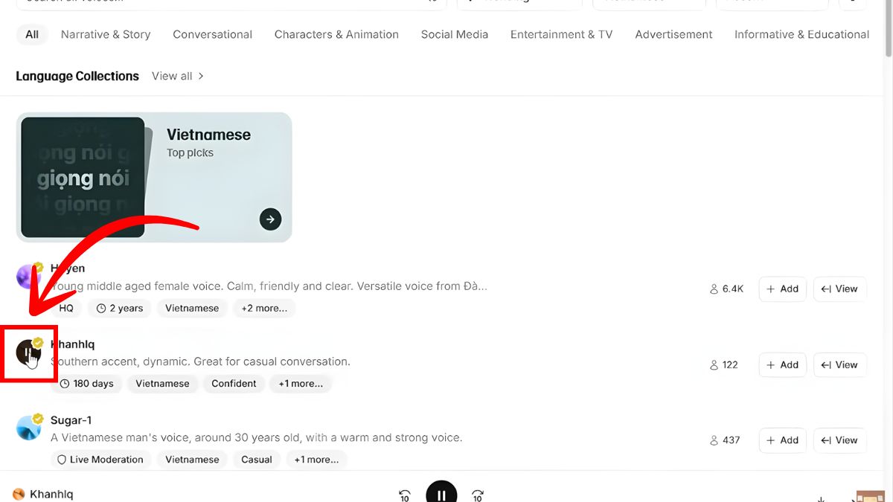Skip forward 10 seconds in player
The width and height of the screenshot is (893, 502).
pos(478,495)
